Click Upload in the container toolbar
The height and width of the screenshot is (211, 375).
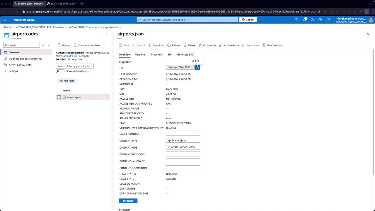coord(64,45)
